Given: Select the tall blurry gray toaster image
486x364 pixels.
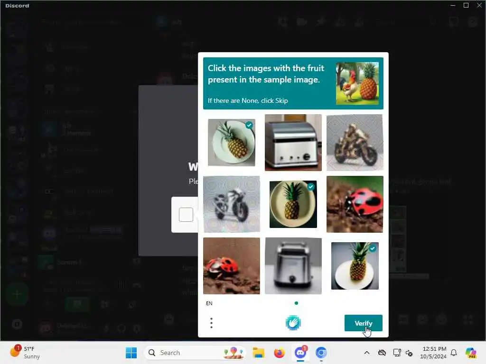Looking at the screenshot, I should (293, 265).
